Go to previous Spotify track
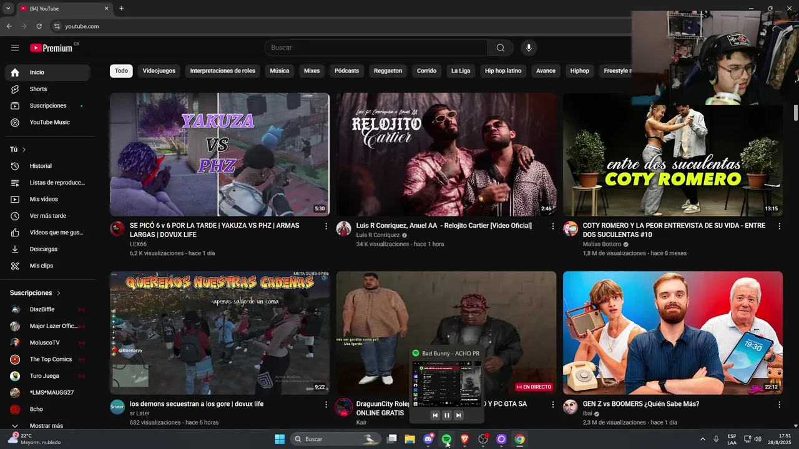This screenshot has height=449, width=799. pos(435,415)
